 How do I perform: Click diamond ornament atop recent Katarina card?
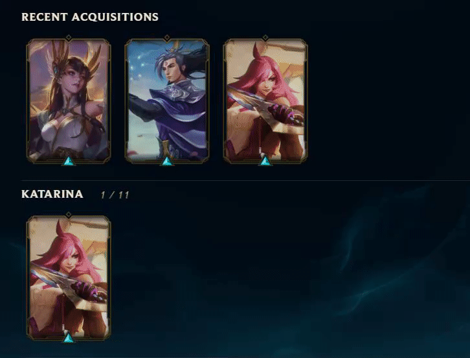pos(265,38)
